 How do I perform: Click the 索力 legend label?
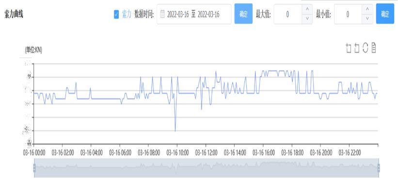pyautogui.click(x=127, y=15)
